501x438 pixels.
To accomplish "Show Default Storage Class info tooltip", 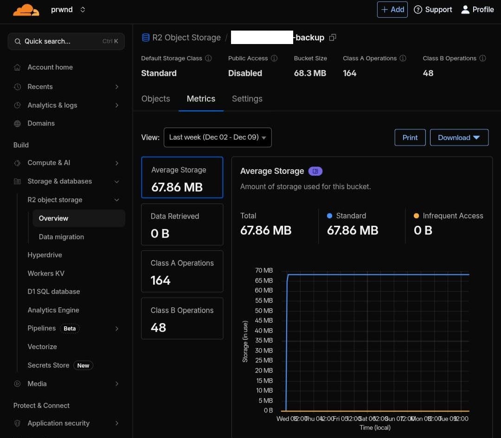I will tap(208, 58).
